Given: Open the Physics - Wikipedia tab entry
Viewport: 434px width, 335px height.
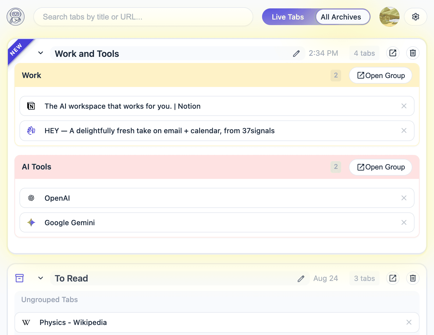Looking at the screenshot, I should (217, 322).
